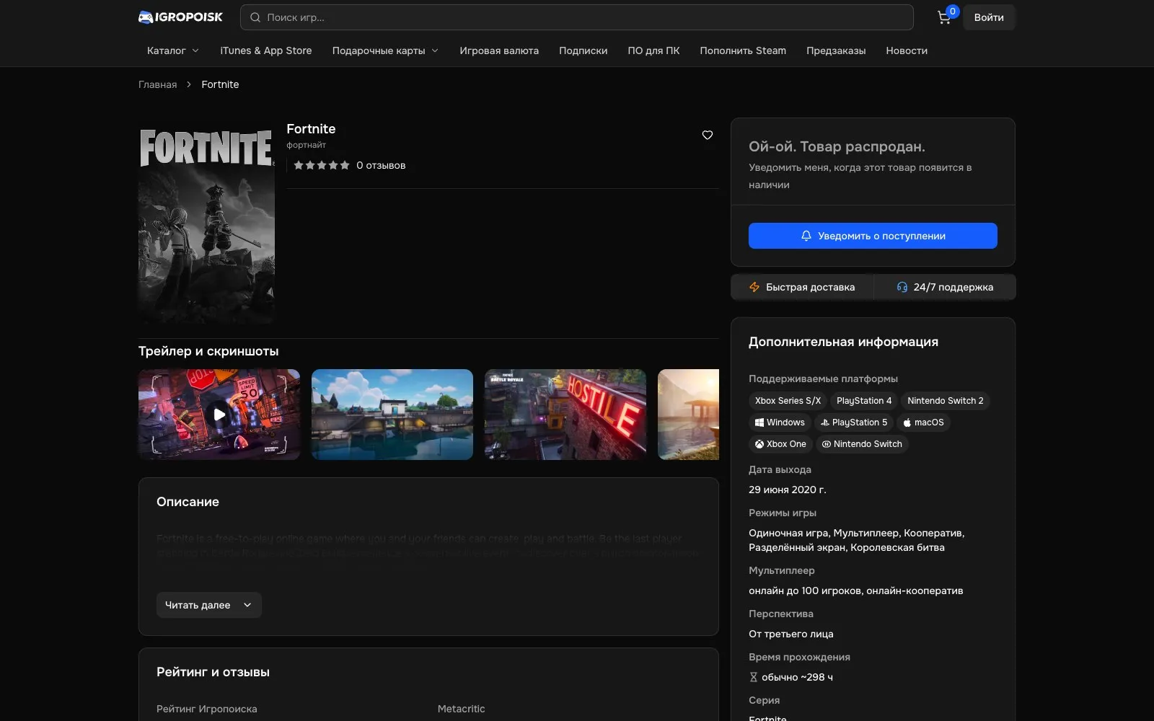Open the lake house screenshot thumbnail
Screen dimensions: 1154x721
[392, 415]
